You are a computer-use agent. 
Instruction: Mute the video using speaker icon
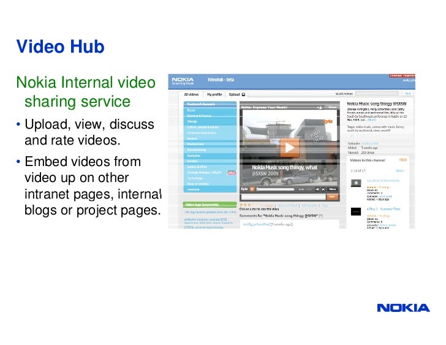click(x=317, y=189)
